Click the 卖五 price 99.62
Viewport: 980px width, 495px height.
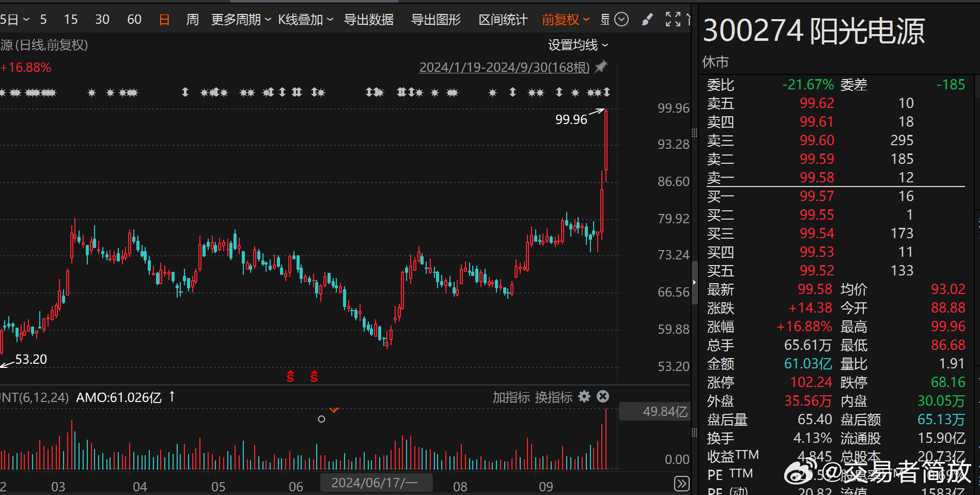click(x=817, y=103)
